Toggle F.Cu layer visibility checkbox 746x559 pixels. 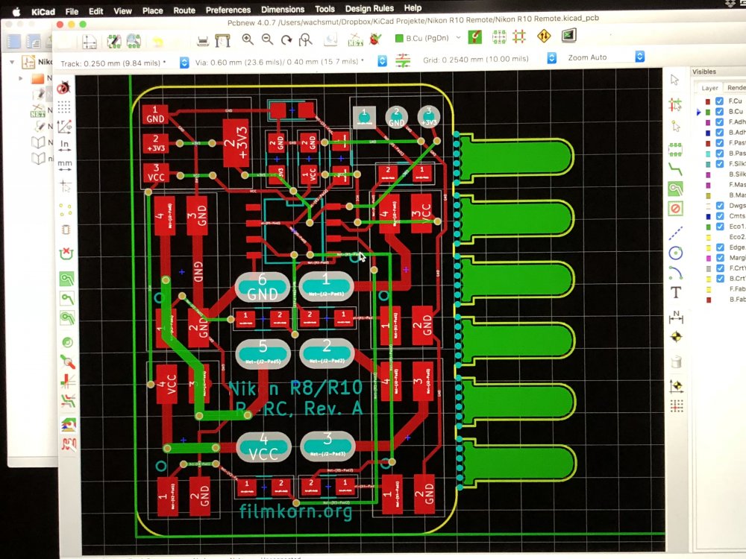(x=719, y=101)
